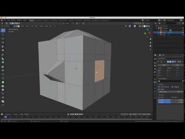Select the Spin tool
The width and height of the screenshot is (185, 139).
[3, 86]
